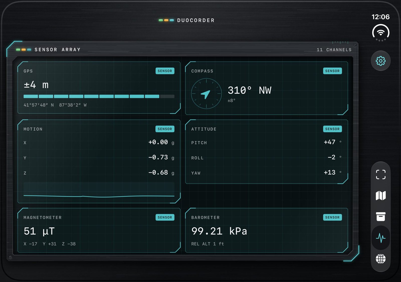
Task: Open the globe icon in sidebar
Action: (x=380, y=259)
